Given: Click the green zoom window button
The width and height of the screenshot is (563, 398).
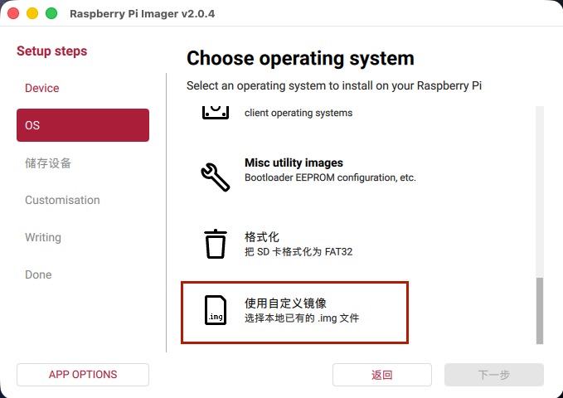Looking at the screenshot, I should click(51, 13).
